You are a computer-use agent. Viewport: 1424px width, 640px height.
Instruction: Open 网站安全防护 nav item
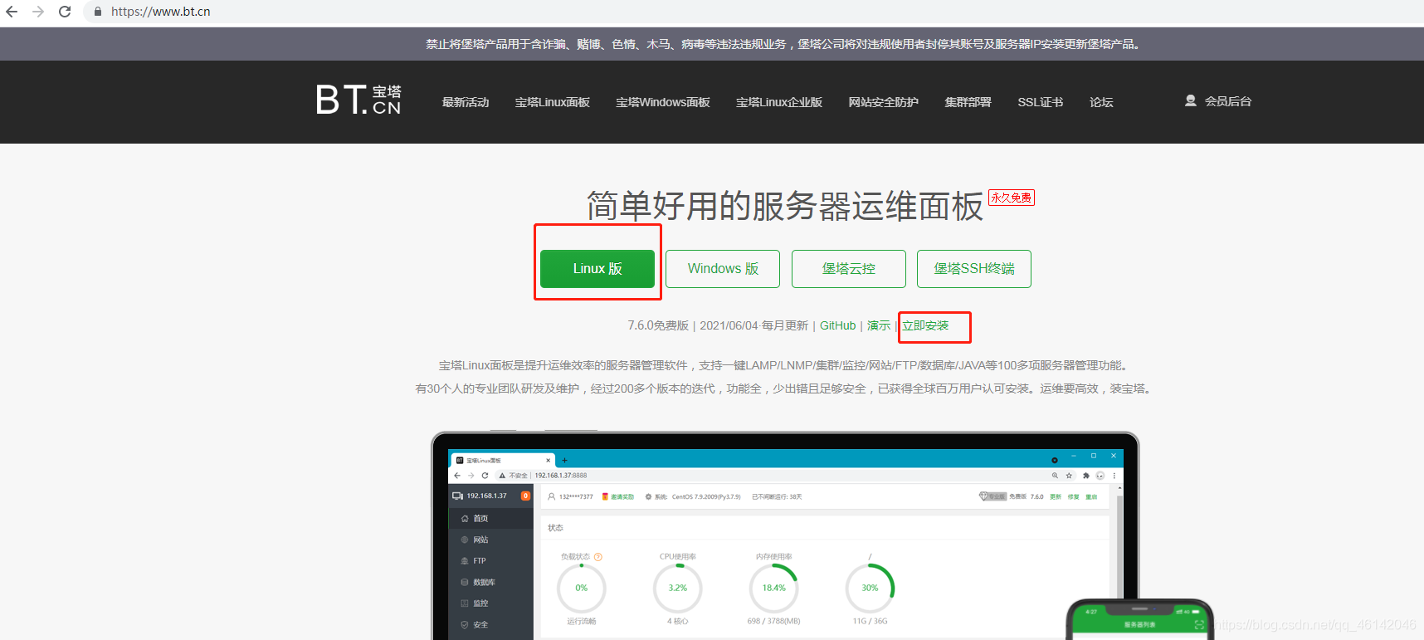884,102
